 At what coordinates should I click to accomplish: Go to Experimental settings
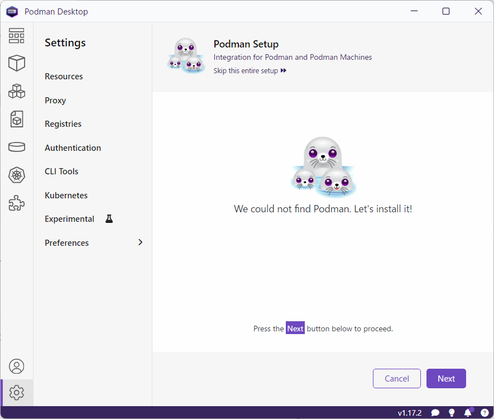pos(70,219)
